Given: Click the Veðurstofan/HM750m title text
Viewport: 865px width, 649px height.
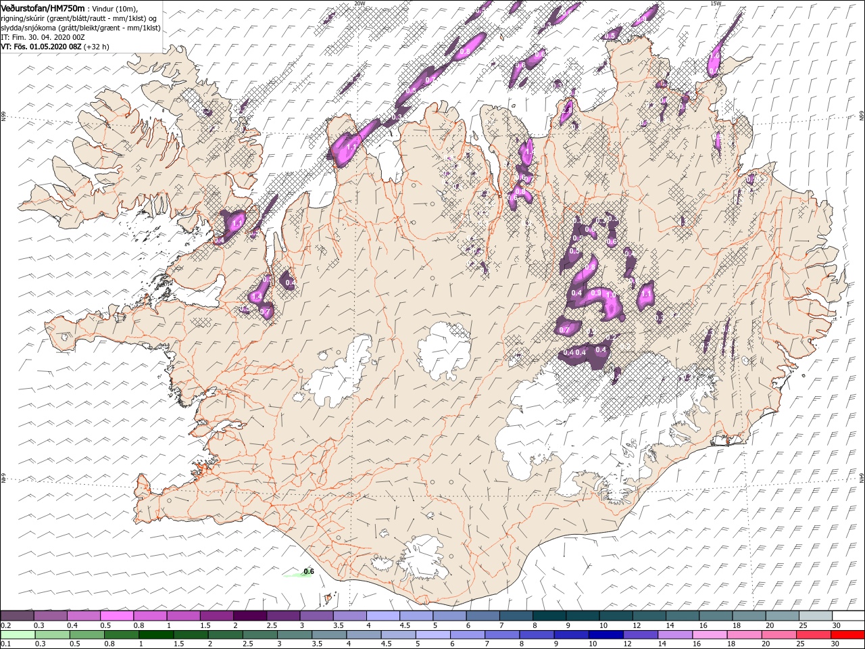Looking at the screenshot, I should pyautogui.click(x=43, y=7).
